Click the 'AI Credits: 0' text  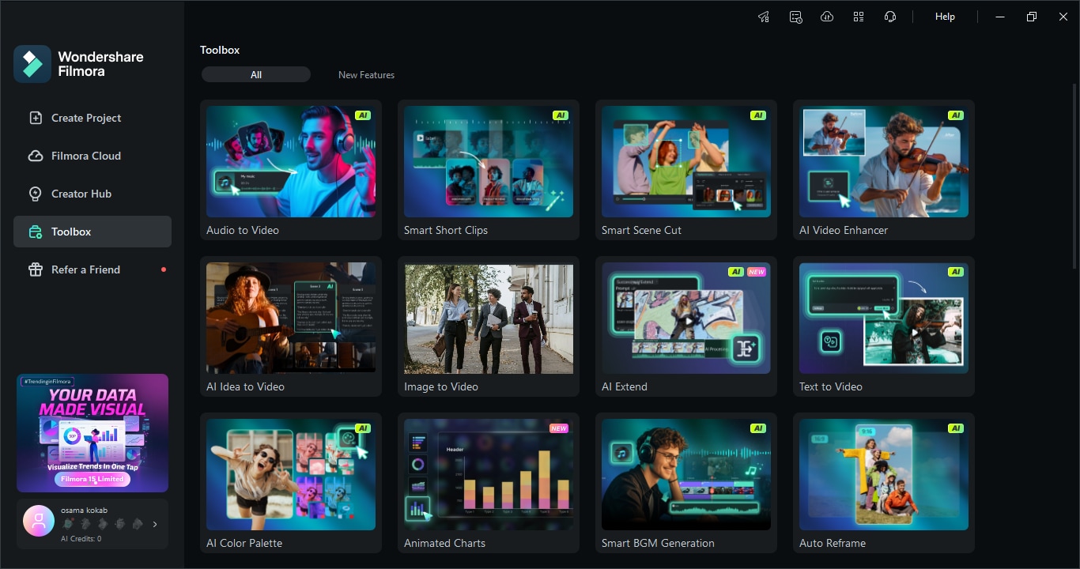coord(81,539)
